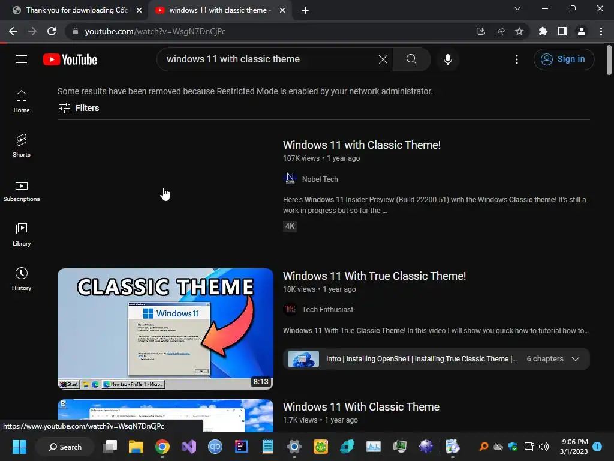Open browser profile icon
Viewport: 614px width, 461px height.
point(582,31)
